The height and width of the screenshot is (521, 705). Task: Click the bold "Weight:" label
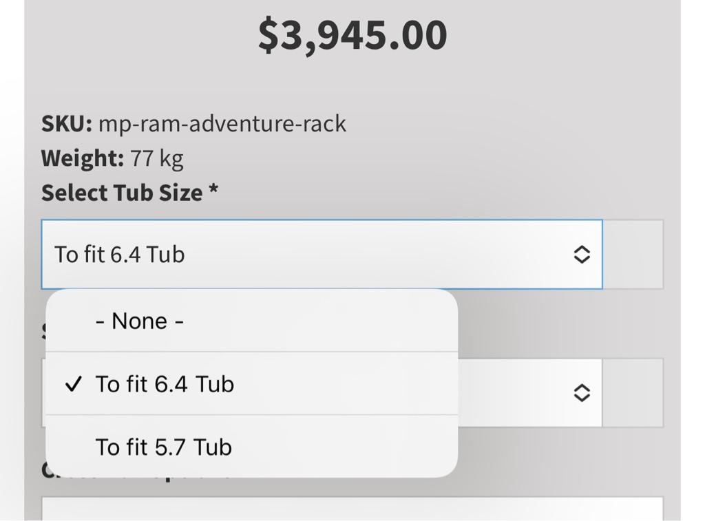point(83,158)
